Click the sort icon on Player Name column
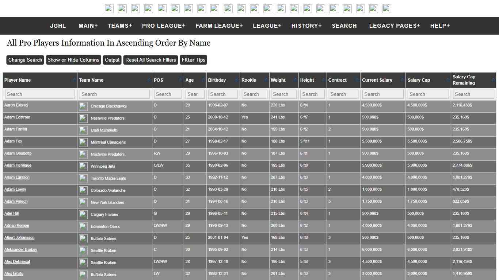This screenshot has width=499, height=280. 74,80
